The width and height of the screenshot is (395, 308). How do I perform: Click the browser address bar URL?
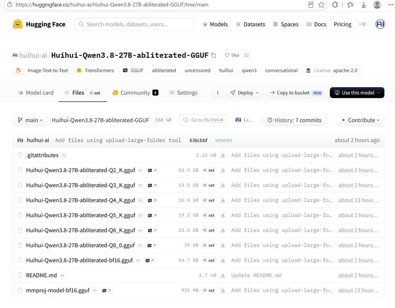[x=112, y=5]
